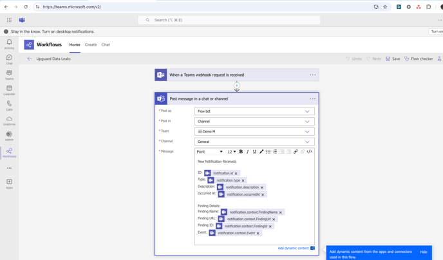This screenshot has height=260, width=443.
Task: Click the browser address bar URL
Action: click(71, 7)
